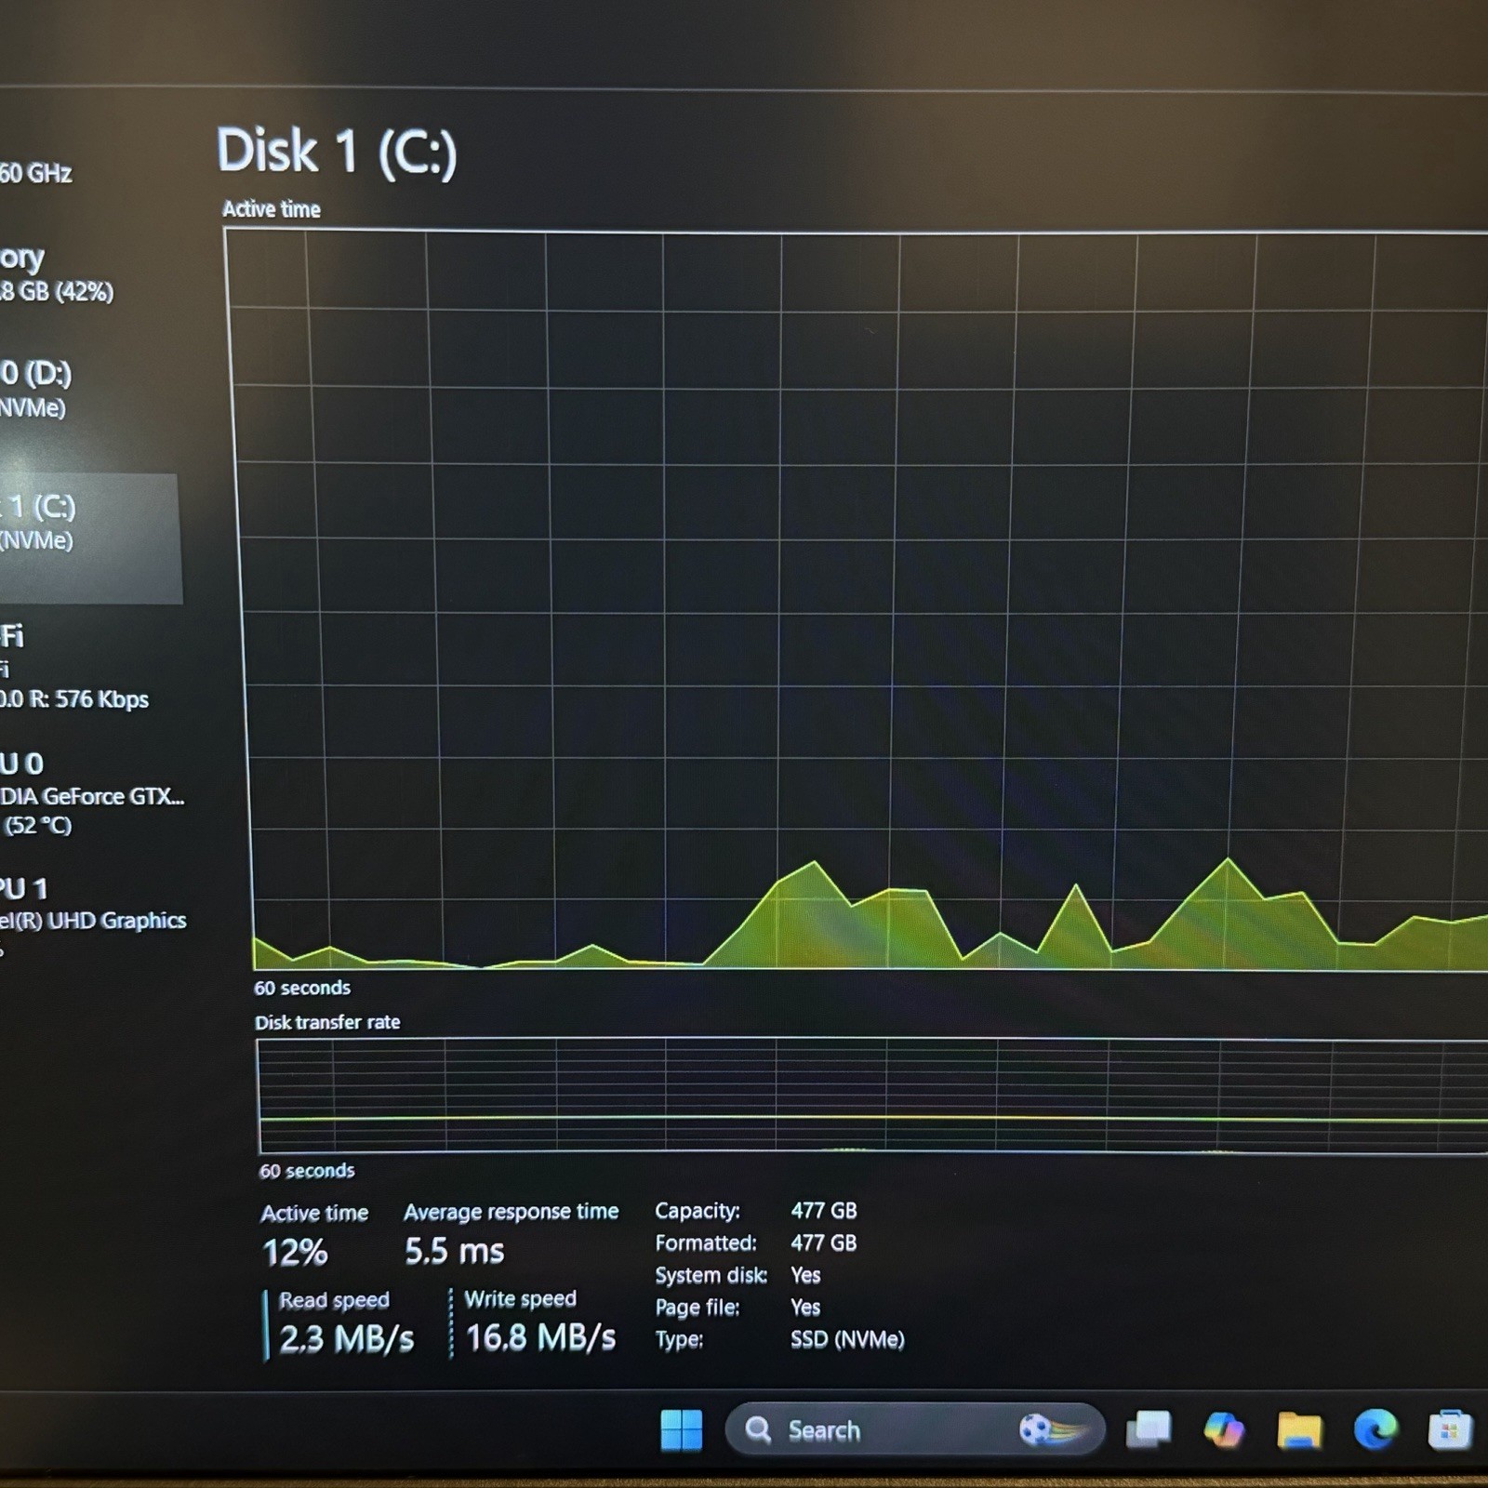Select GPU 1 Intel UHD Graphics
This screenshot has height=1488, width=1488.
tap(92, 916)
